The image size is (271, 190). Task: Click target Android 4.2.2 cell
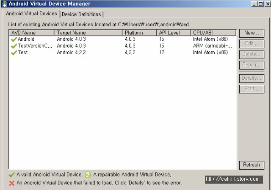[71, 53]
